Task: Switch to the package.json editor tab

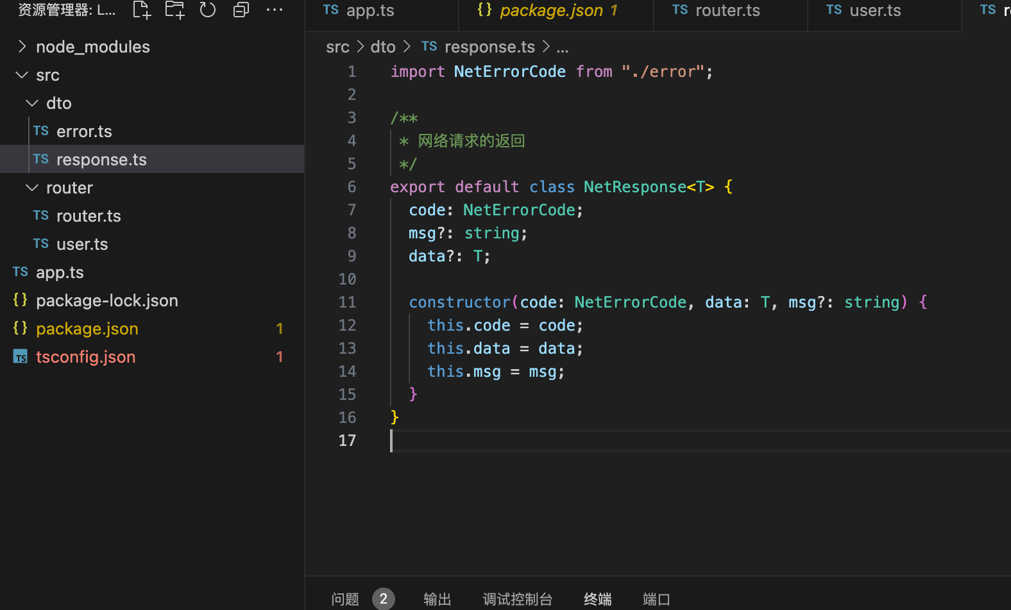Action: pyautogui.click(x=551, y=11)
